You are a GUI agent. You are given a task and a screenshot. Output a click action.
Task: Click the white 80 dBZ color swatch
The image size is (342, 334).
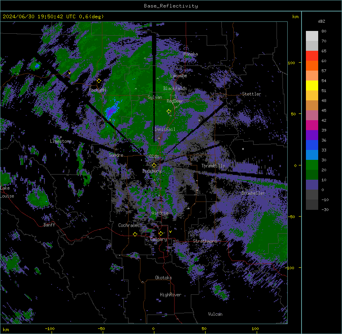(312, 36)
